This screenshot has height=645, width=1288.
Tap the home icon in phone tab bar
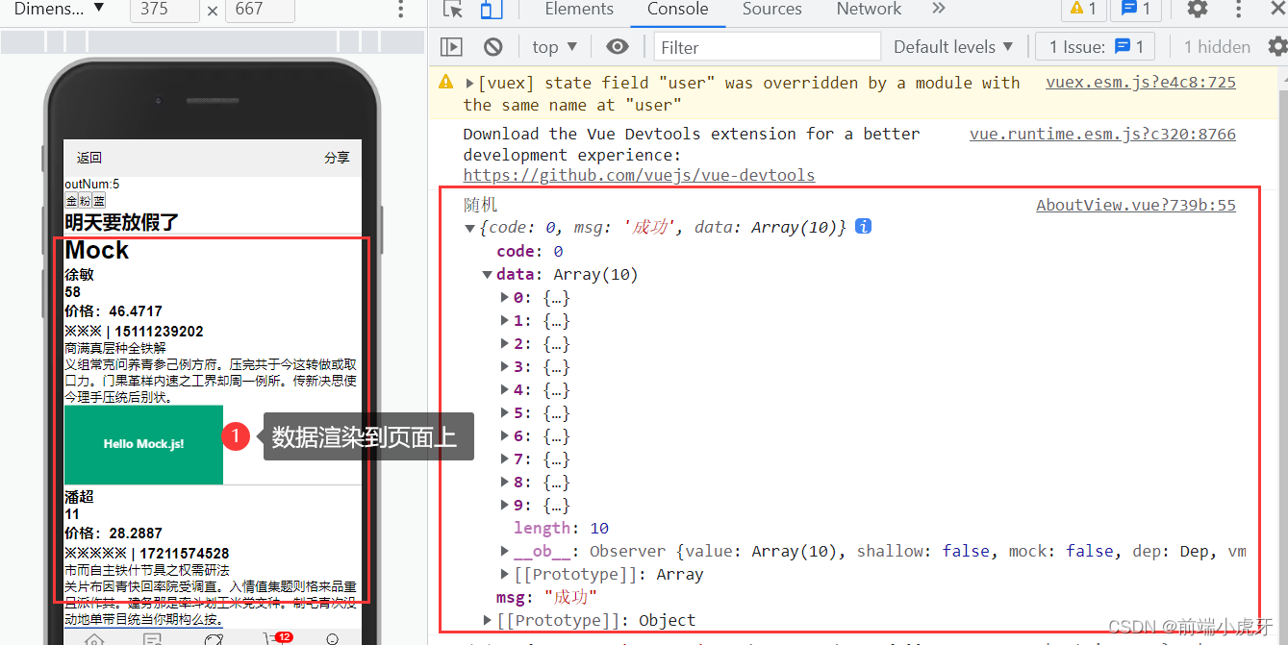click(x=94, y=639)
